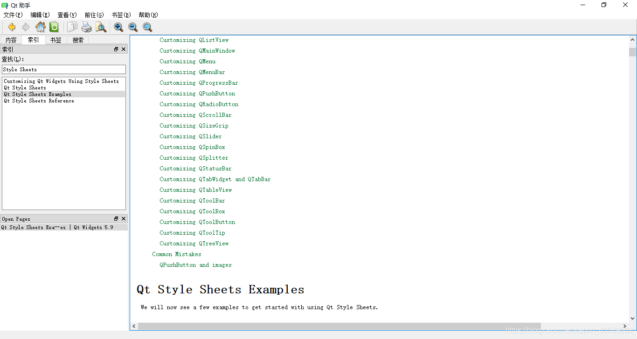This screenshot has width=637, height=339.
Task: Open the 帮助 menu
Action: [x=147, y=14]
